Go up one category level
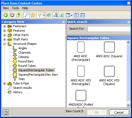Image resolution: width=132 pixels, height=118 pixels. click(x=18, y=15)
